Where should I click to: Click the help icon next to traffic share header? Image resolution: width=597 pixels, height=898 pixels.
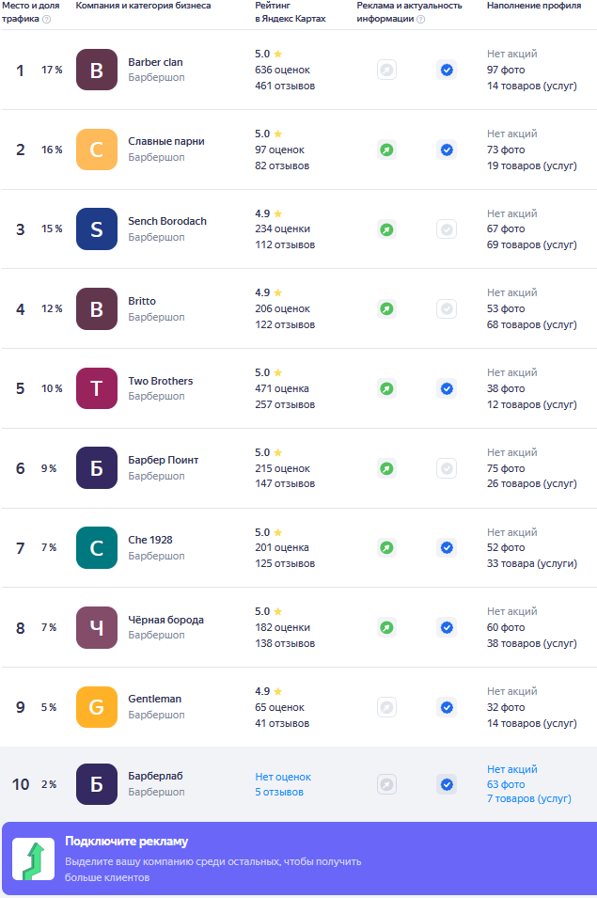pyautogui.click(x=46, y=19)
